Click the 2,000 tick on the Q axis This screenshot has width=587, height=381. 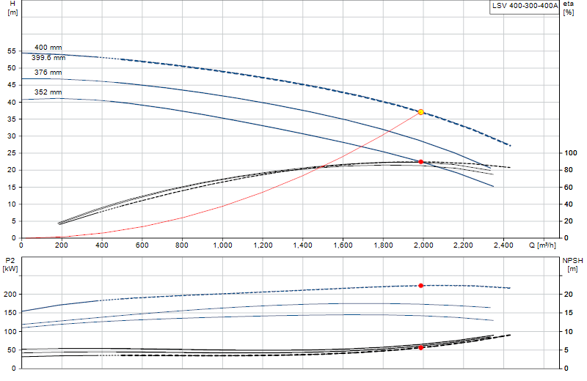[423, 245]
